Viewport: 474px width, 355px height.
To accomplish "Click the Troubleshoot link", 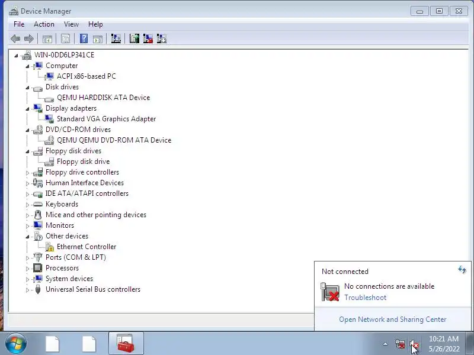I will pos(365,298).
